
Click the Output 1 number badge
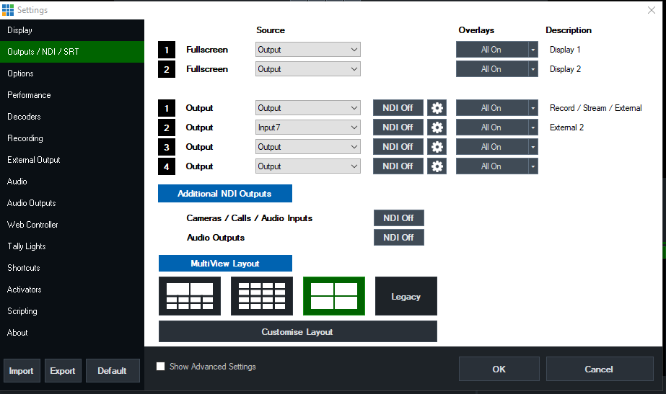coord(167,108)
